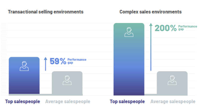This screenshot has width=200, height=109.
Task: Click Performance gap text next to 200%
Action: pyautogui.click(x=188, y=28)
